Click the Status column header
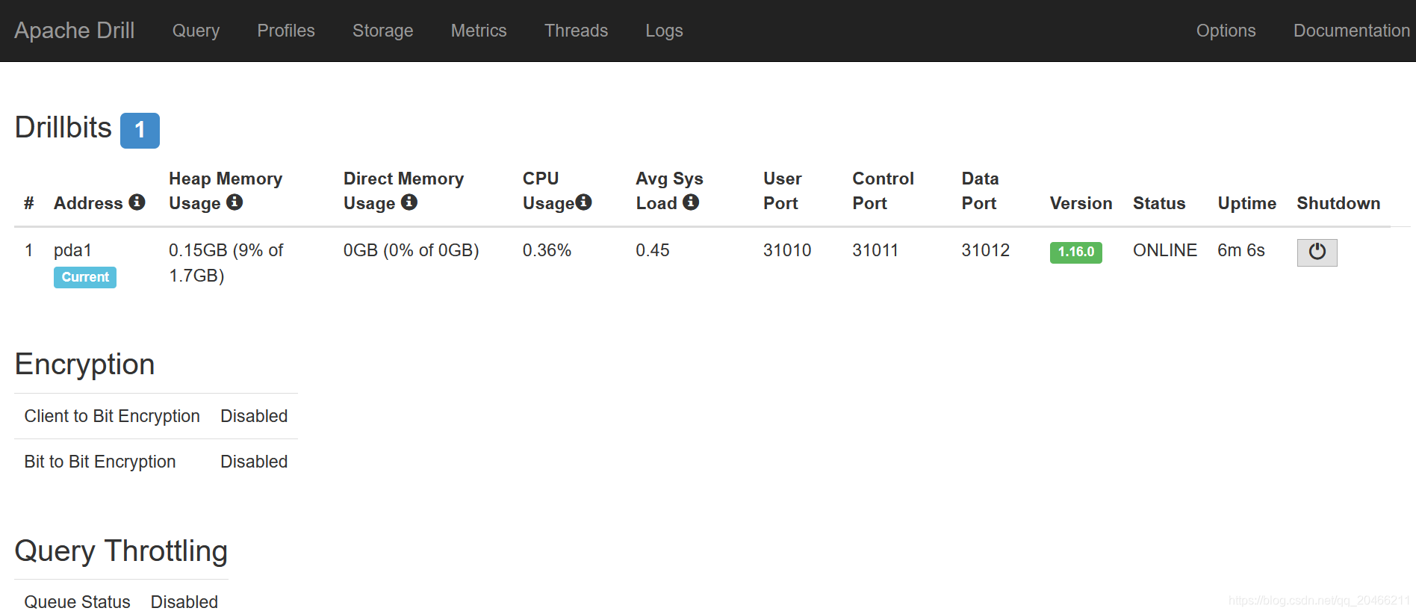1416x614 pixels. 1159,203
